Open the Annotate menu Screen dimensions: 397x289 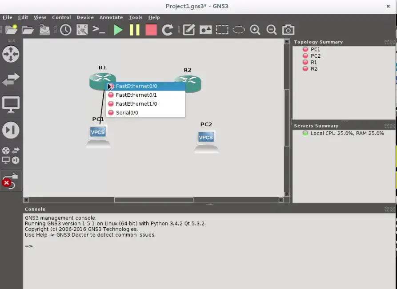pos(111,17)
